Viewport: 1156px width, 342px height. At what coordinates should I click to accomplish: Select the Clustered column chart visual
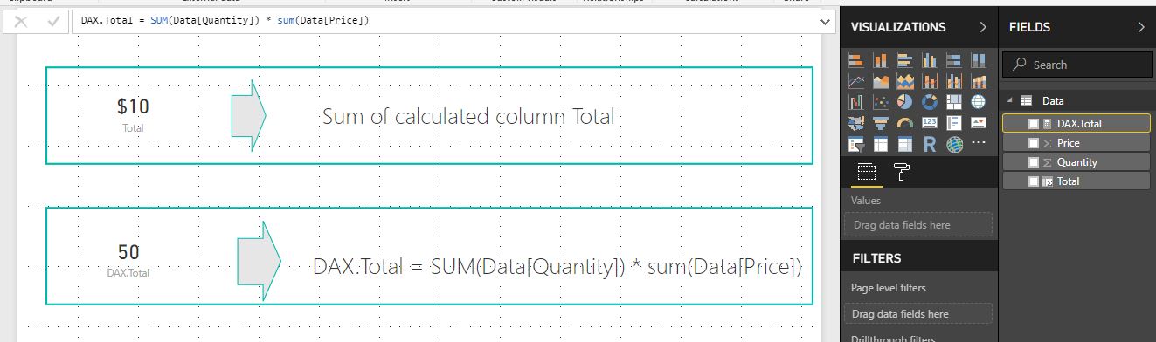point(930,60)
